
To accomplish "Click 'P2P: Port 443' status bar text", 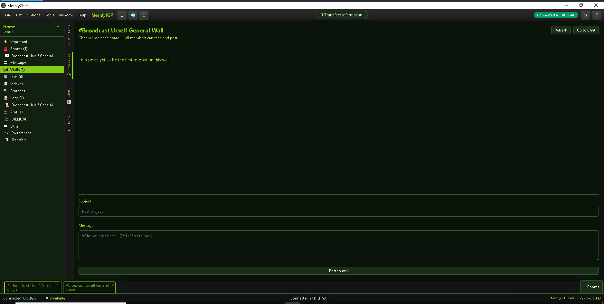I will click(590, 298).
